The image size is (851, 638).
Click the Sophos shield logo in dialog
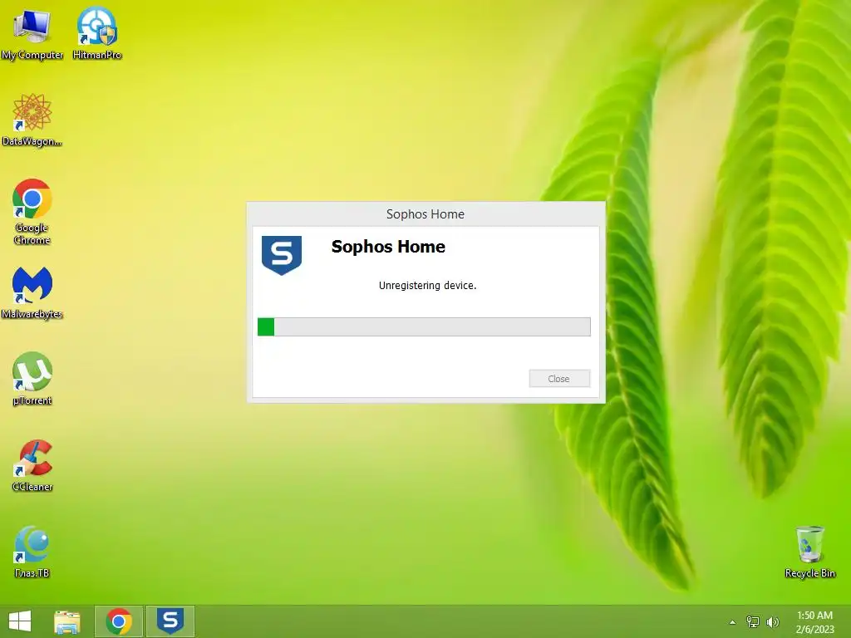281,255
